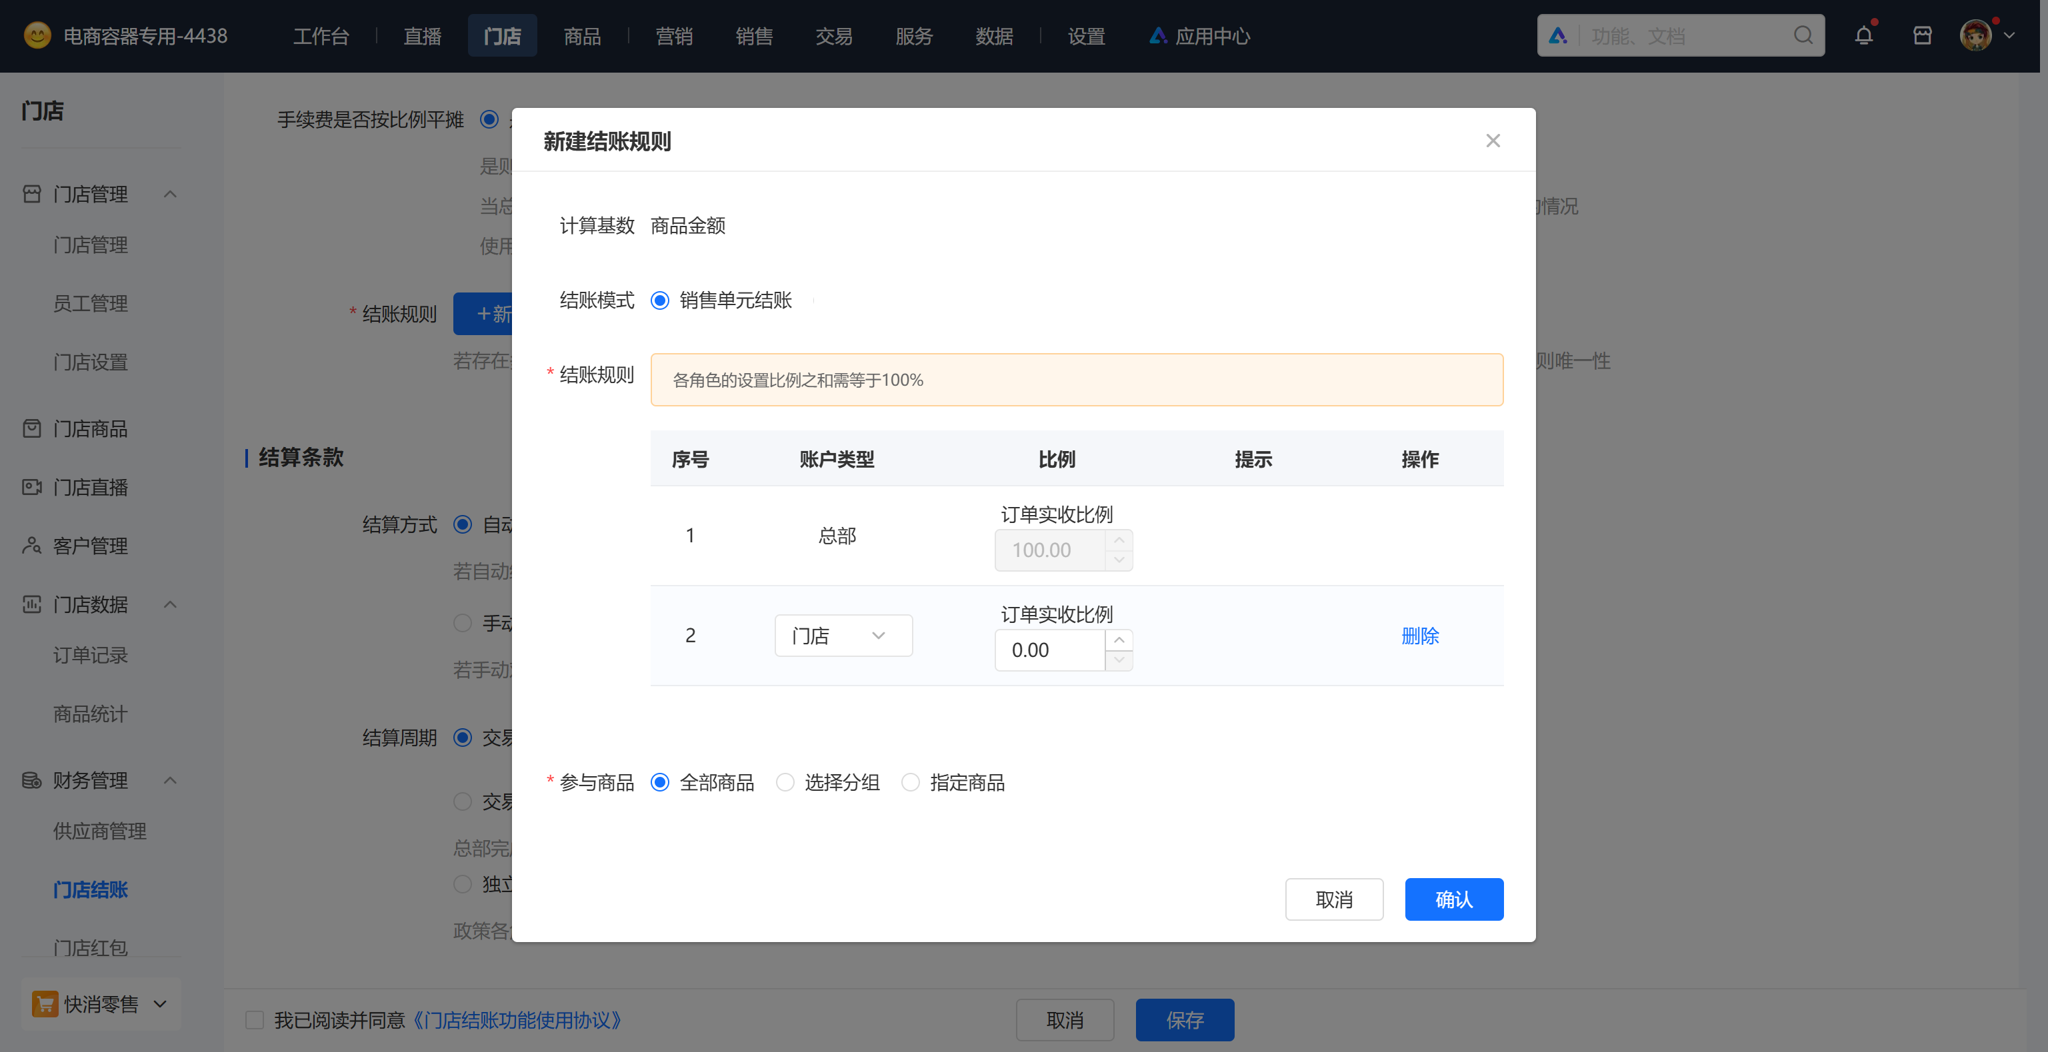Collapse the 财务管理 sidebar group chevron
This screenshot has width=2048, height=1052.
[170, 780]
